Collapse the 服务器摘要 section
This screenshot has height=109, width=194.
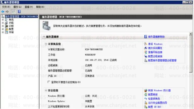coord(44,36)
